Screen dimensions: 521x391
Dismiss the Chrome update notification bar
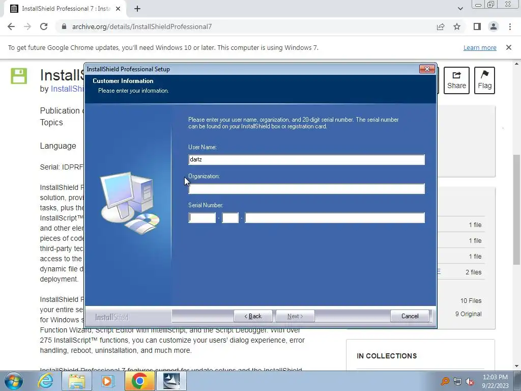click(x=508, y=47)
